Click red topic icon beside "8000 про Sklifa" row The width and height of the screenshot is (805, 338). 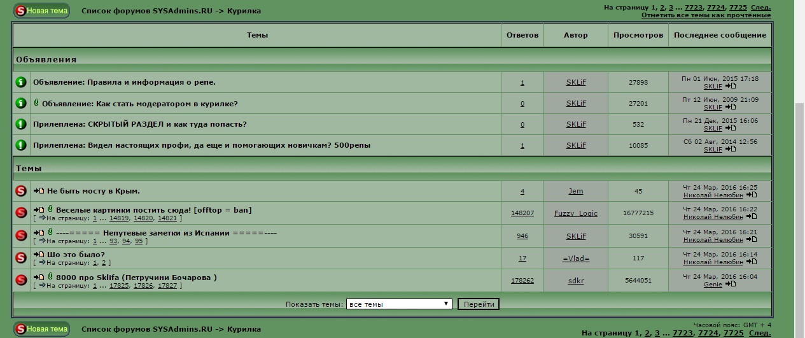(21, 280)
